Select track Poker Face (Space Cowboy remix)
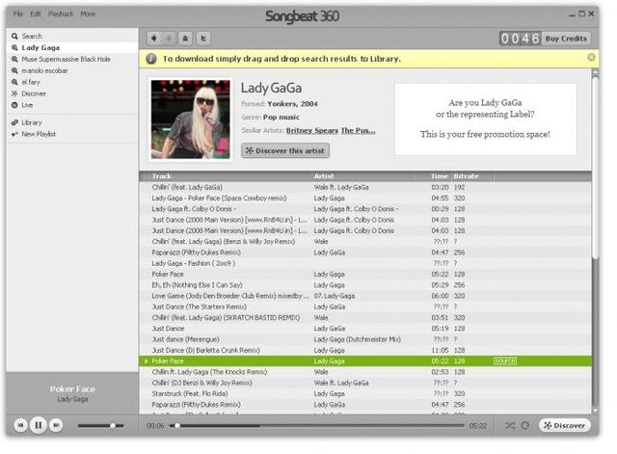617x454 pixels. tap(365, 199)
